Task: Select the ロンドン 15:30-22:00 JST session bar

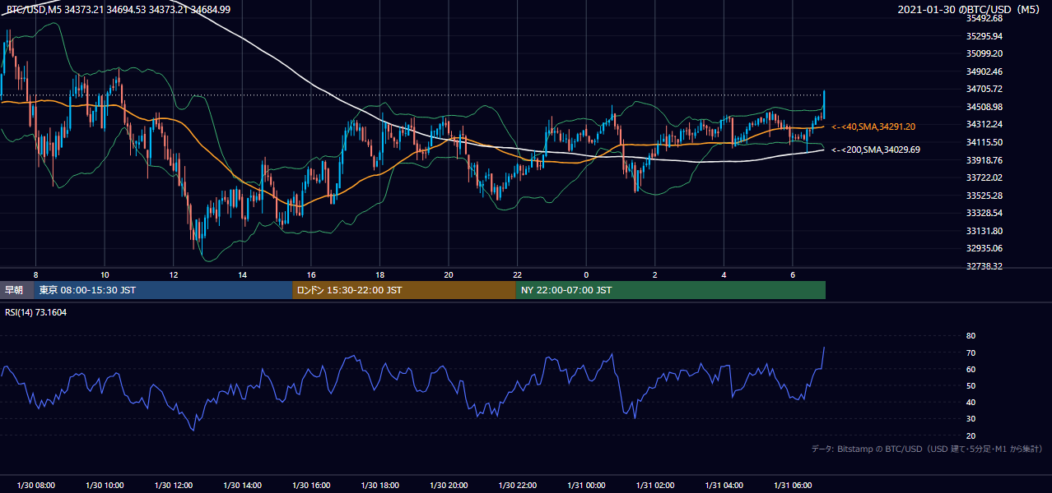Action: (x=404, y=290)
